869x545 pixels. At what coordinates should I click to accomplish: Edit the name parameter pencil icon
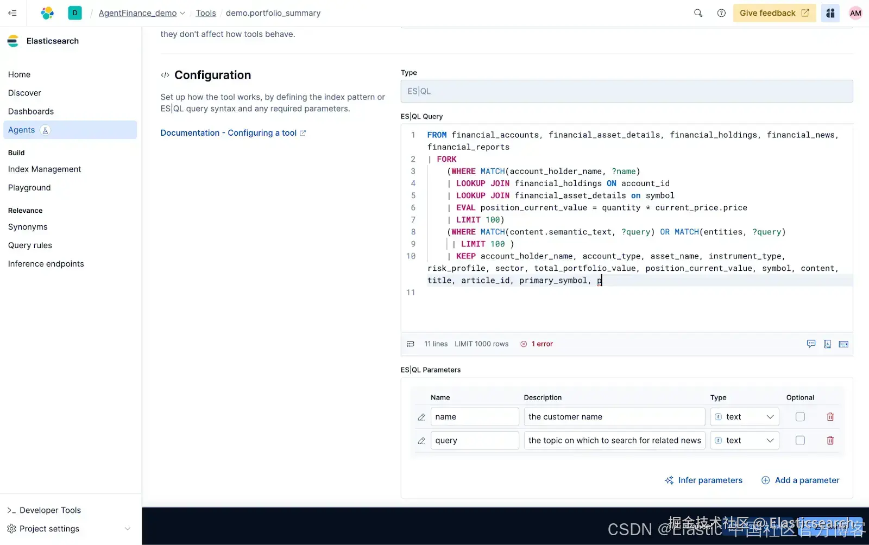coord(421,417)
